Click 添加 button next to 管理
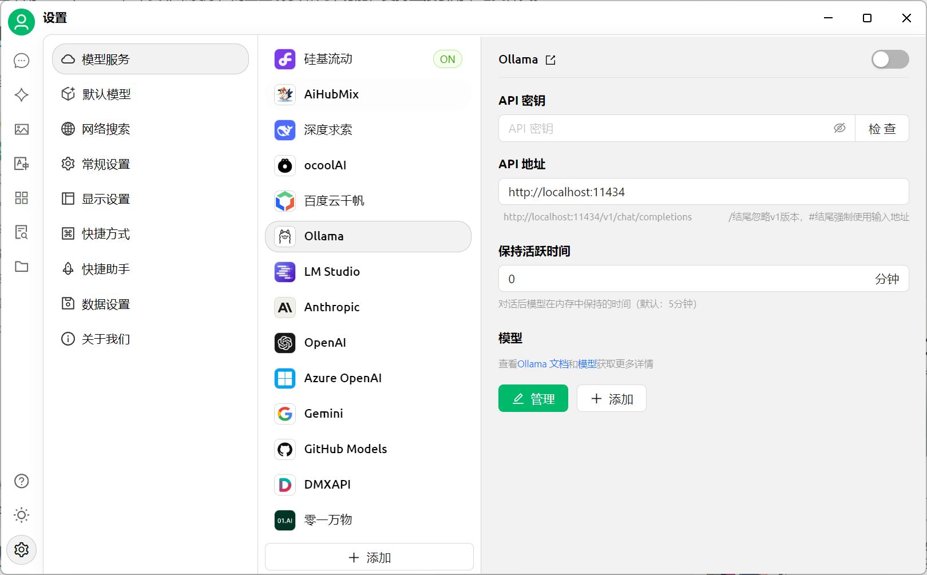This screenshot has width=927, height=575. pos(612,398)
